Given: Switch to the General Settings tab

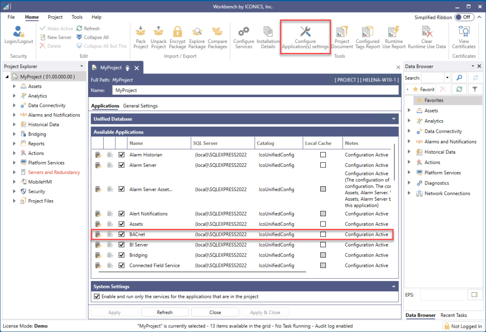Looking at the screenshot, I should (x=140, y=106).
